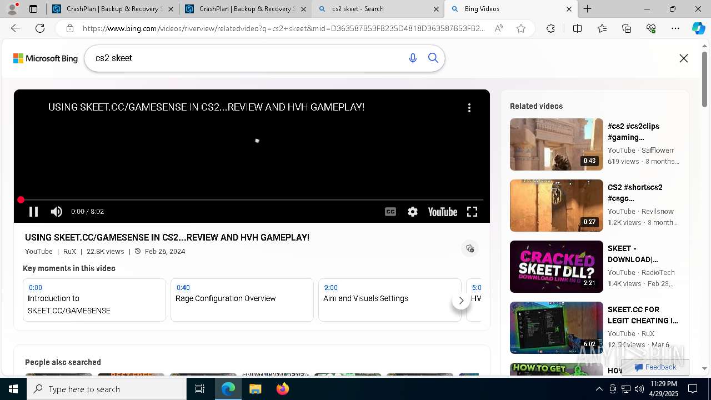Open Windows Start menu
Screen dimensions: 711x400
coord(13,389)
